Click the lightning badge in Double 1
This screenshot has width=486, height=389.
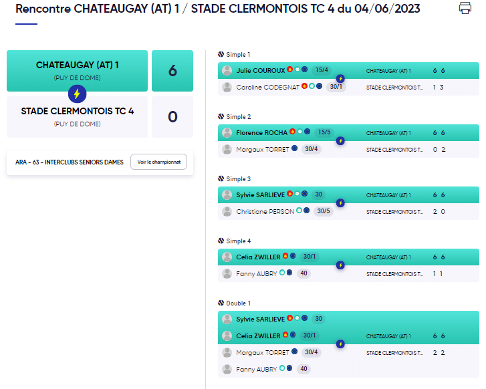click(x=340, y=344)
